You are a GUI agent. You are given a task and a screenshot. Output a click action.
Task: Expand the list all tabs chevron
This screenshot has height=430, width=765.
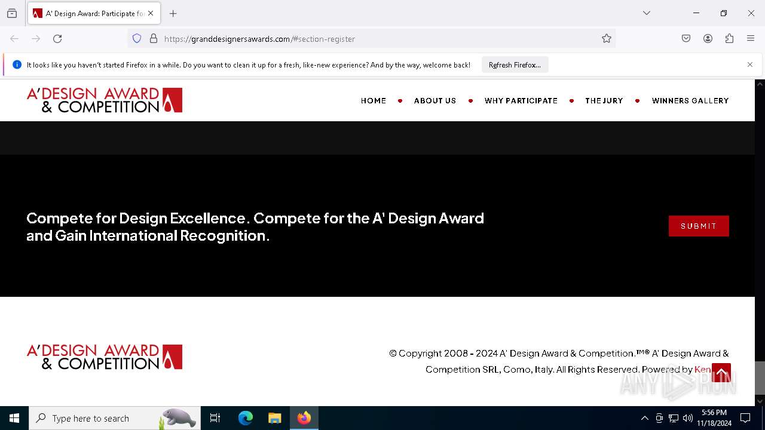point(647,13)
